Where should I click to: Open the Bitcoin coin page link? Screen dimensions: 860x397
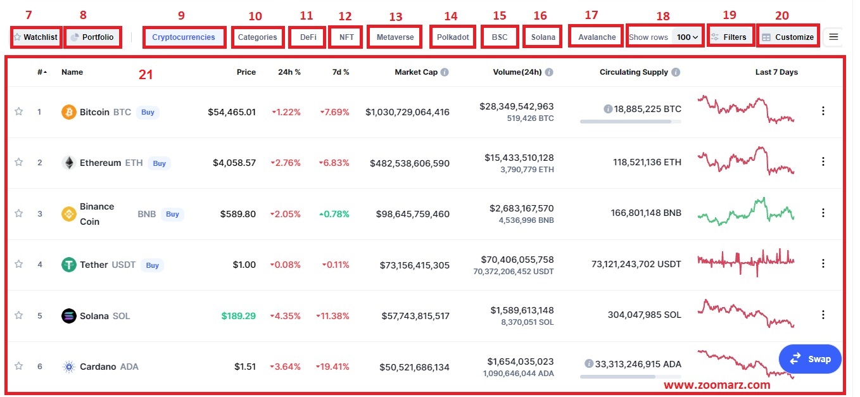pyautogui.click(x=94, y=112)
